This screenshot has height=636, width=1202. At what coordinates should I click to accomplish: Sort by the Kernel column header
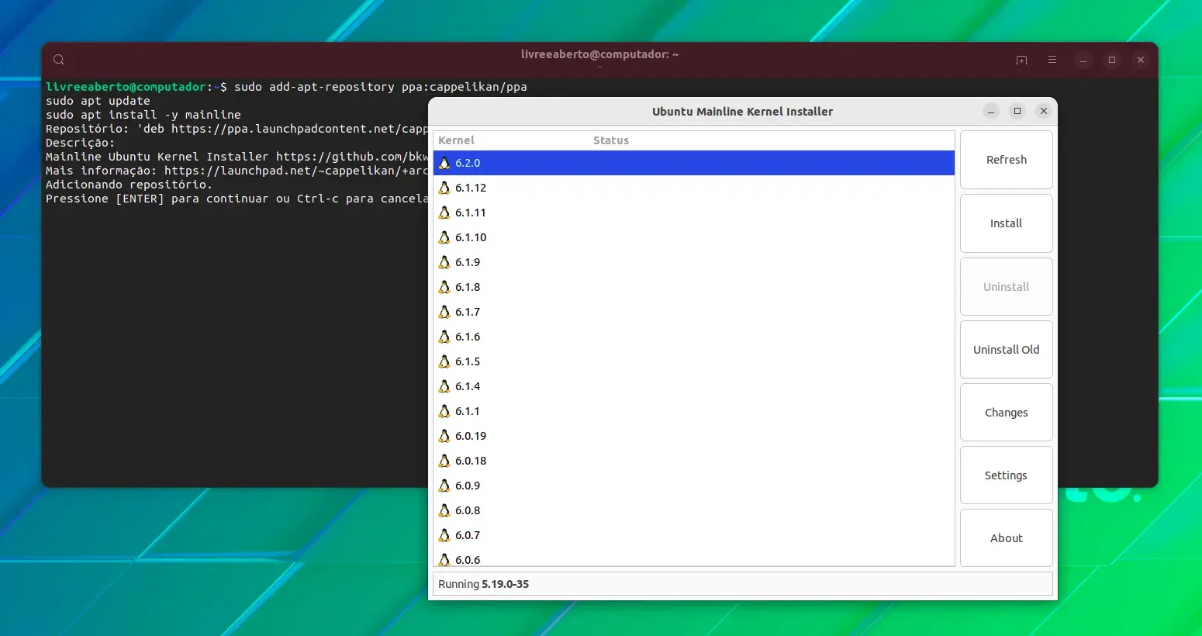click(x=456, y=140)
